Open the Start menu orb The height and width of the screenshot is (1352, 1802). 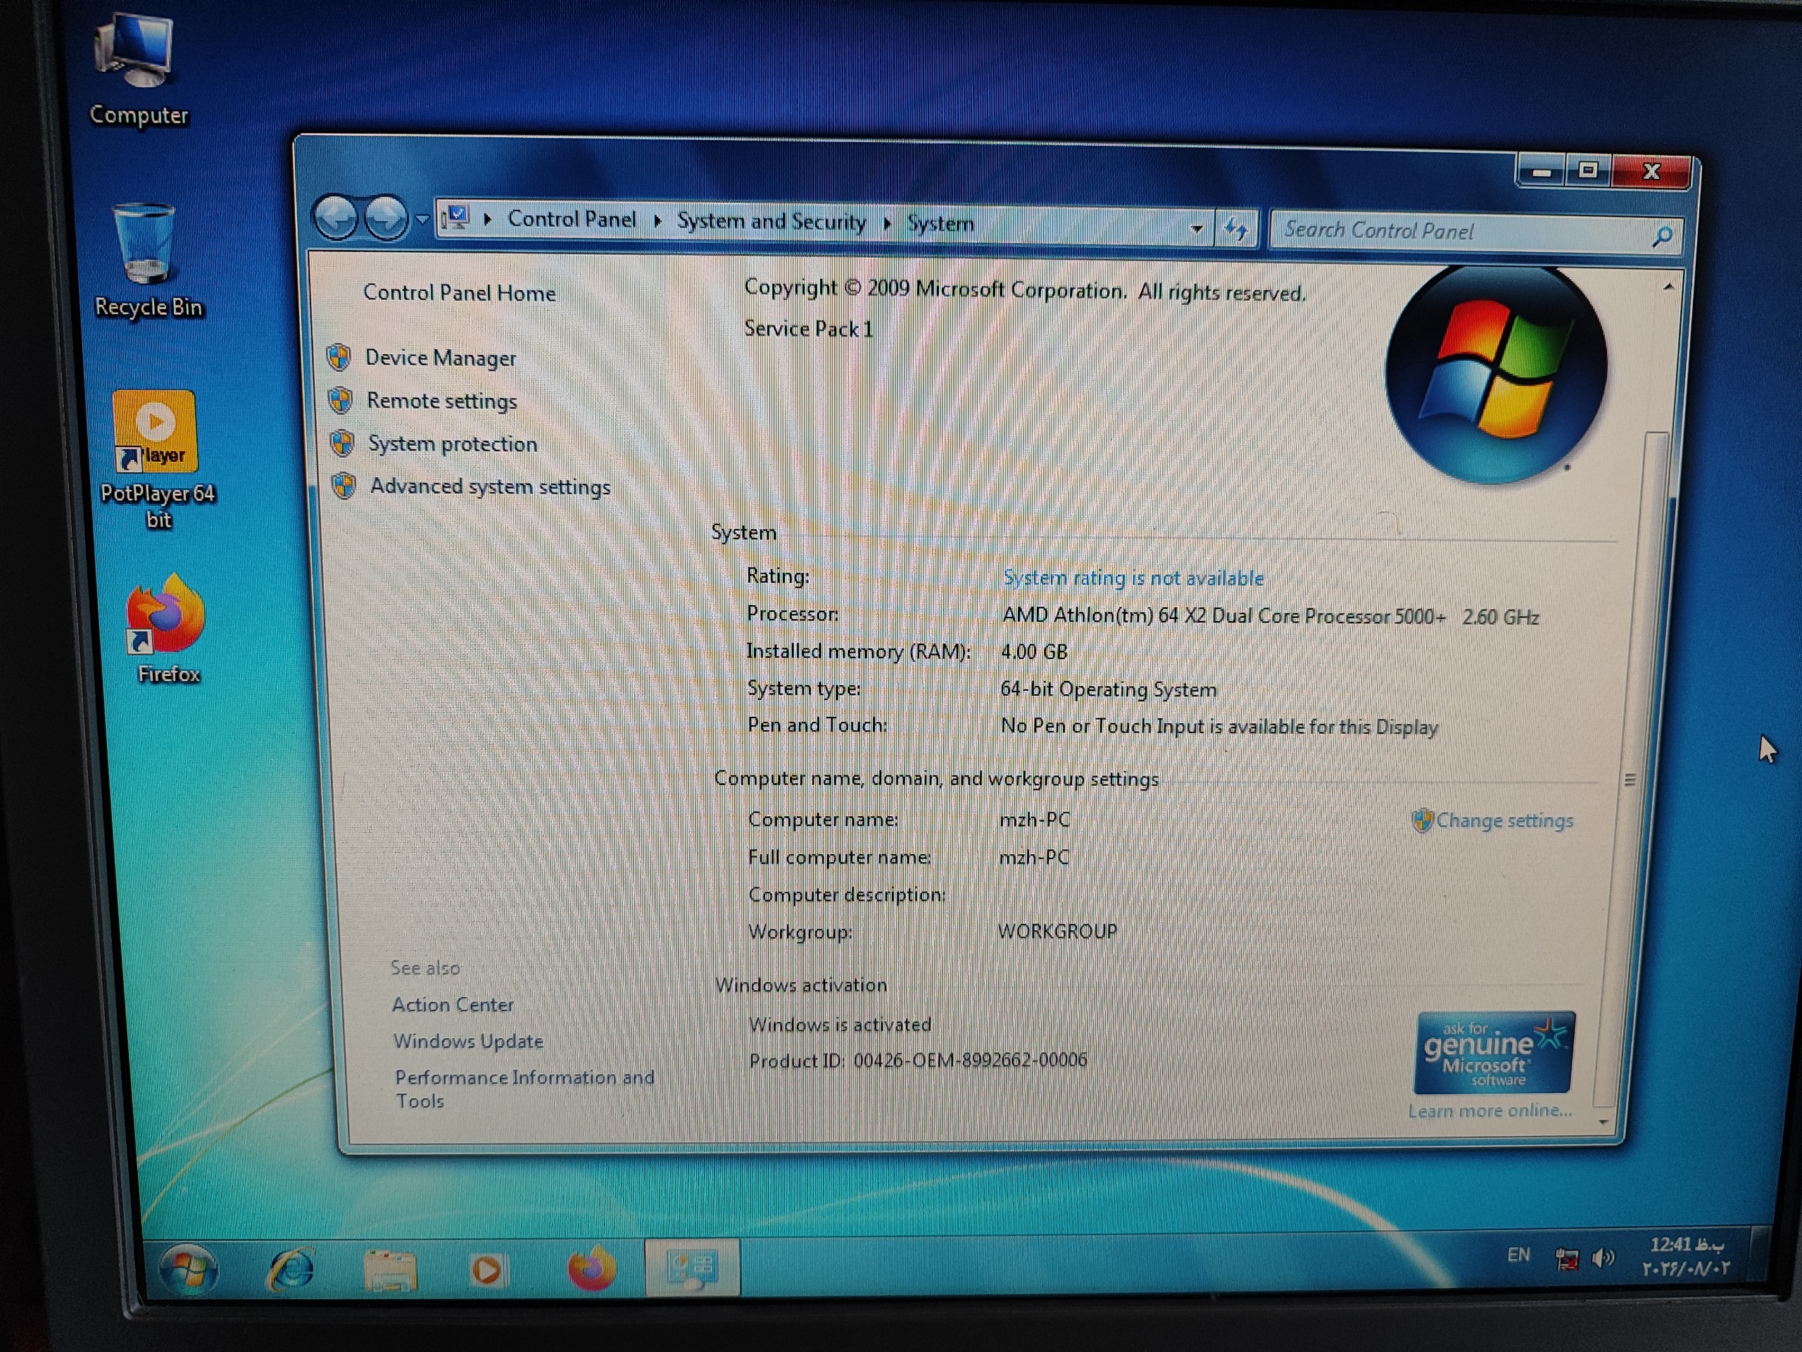point(188,1270)
